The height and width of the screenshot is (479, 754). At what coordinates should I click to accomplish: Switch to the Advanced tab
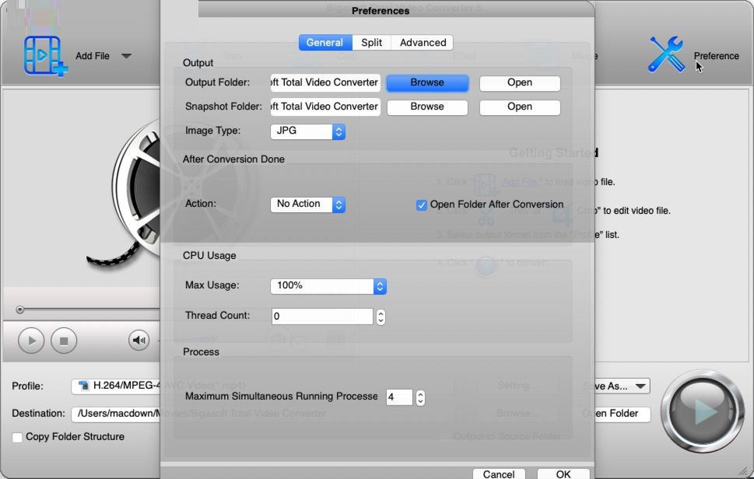click(x=423, y=42)
